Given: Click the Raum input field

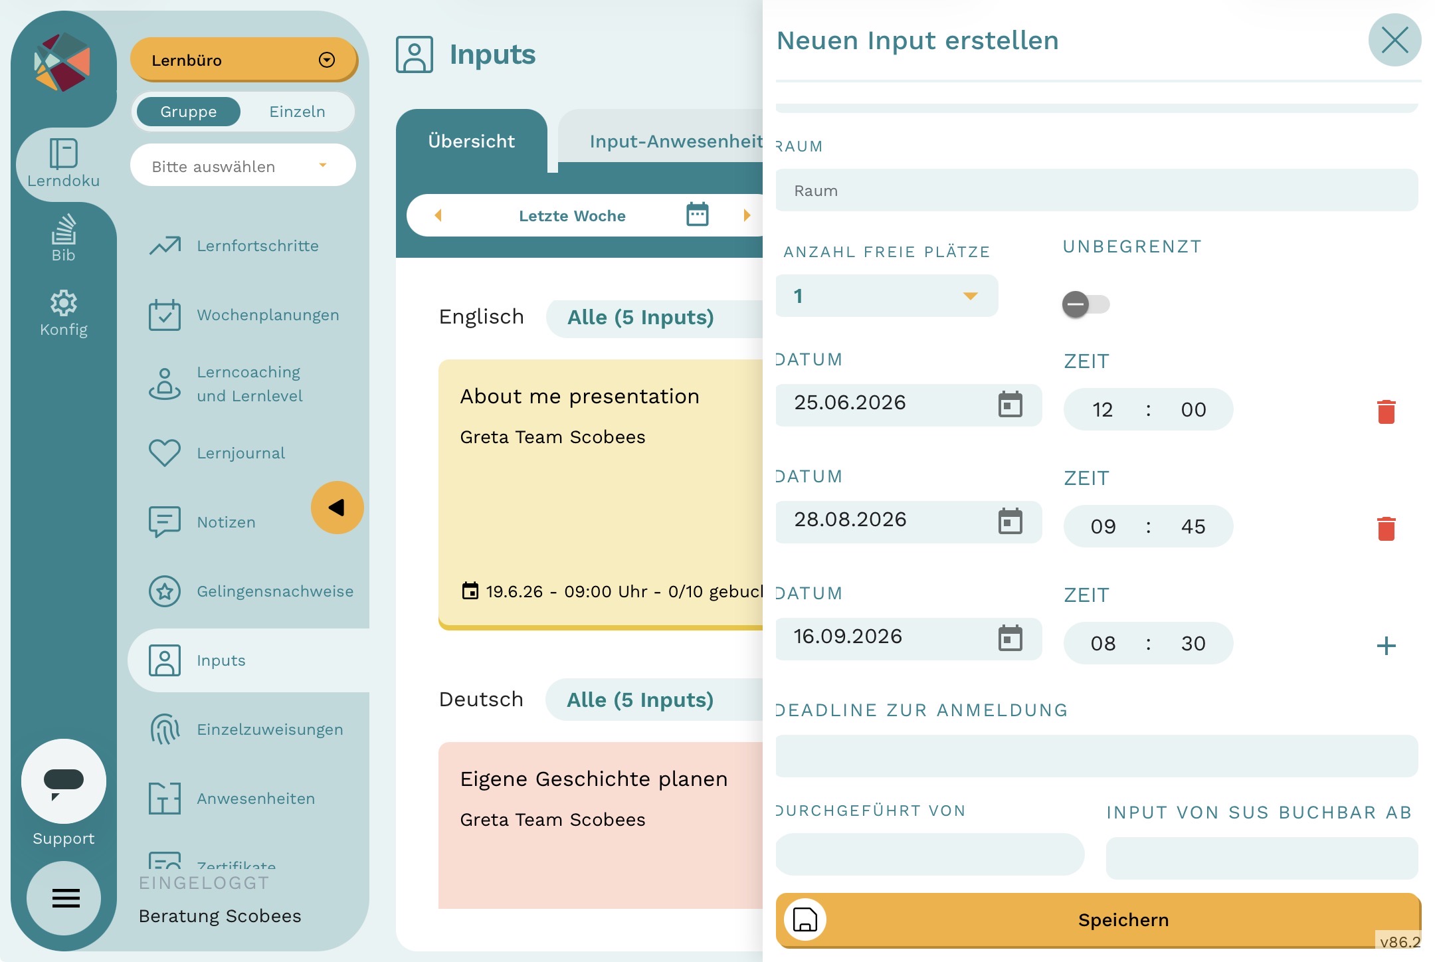Looking at the screenshot, I should click(1096, 191).
